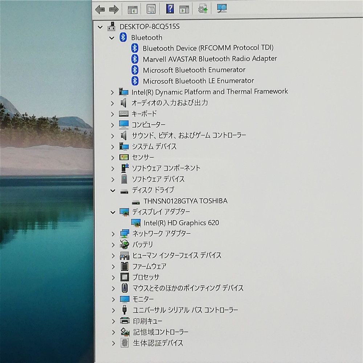363x363 pixels.
Task: Click the fingerprint icon for 生体認証デバイス
Action: [125, 343]
